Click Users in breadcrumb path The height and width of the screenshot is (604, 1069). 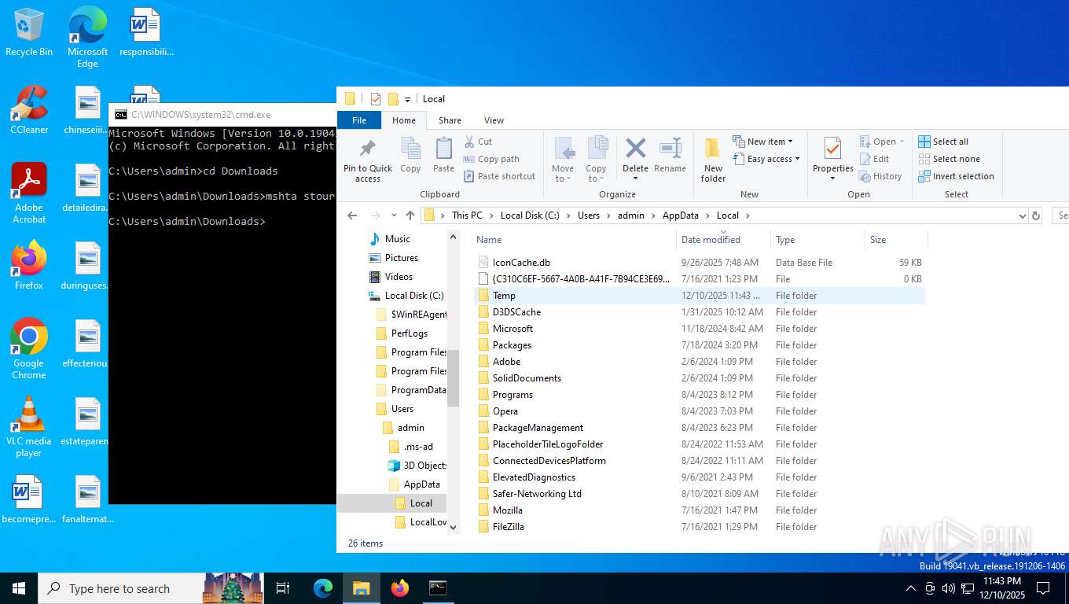click(589, 215)
